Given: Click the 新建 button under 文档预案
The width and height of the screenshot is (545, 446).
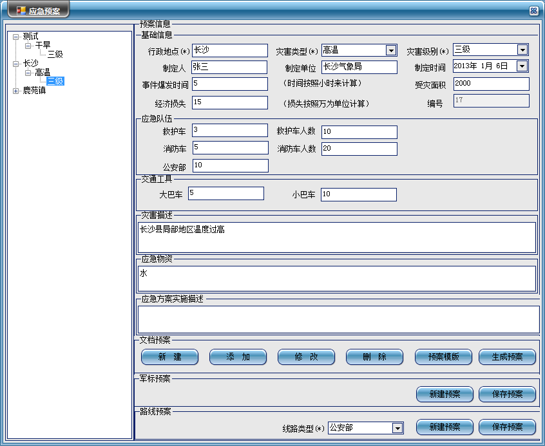Looking at the screenshot, I should tap(169, 357).
